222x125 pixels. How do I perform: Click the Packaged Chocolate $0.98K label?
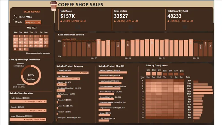[x=69, y=118]
